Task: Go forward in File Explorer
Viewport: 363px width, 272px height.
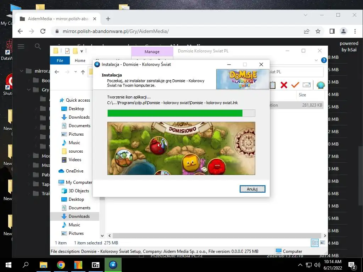Action: click(67, 72)
